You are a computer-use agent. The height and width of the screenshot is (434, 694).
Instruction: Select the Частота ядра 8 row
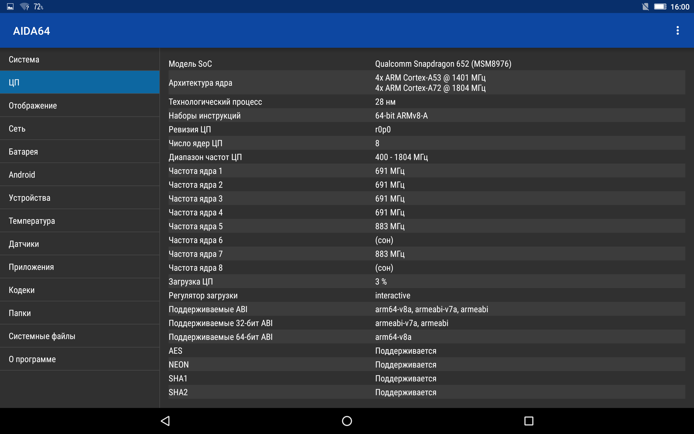pos(427,267)
